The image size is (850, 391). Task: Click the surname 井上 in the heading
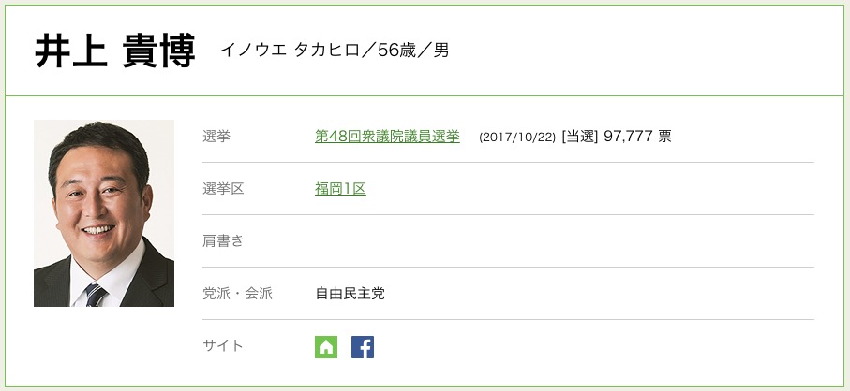(x=67, y=52)
